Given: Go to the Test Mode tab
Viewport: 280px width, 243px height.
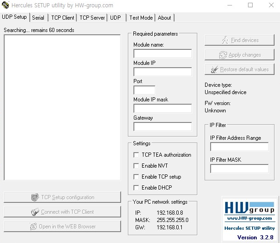Looking at the screenshot, I should point(141,18).
